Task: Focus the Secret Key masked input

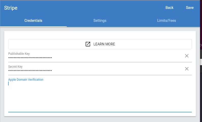Action: tap(96, 71)
